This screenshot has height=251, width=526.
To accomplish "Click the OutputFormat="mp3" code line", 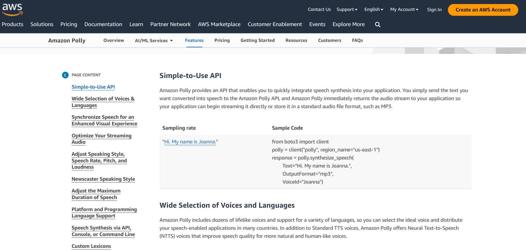I will [x=308, y=174].
